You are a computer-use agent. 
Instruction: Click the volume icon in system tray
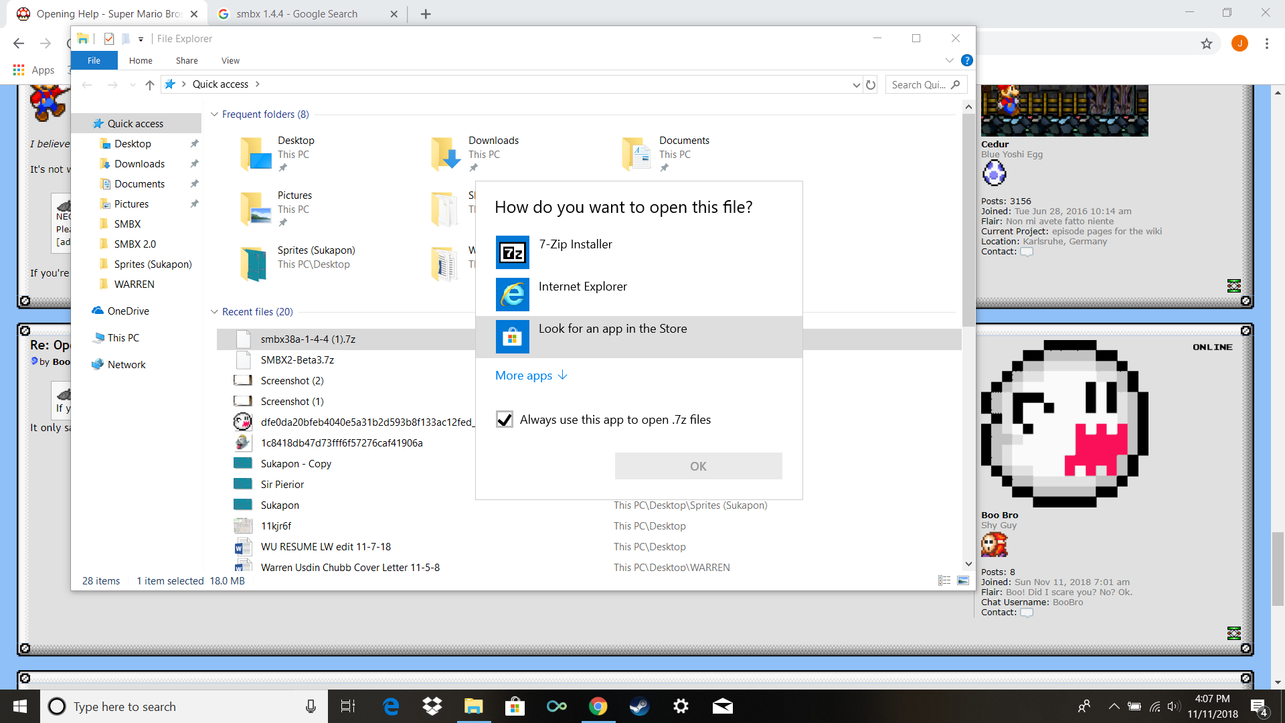(x=1173, y=706)
